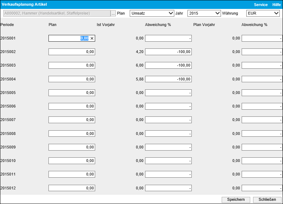
Task: Open the Hilfe menu
Action: pyautogui.click(x=277, y=5)
